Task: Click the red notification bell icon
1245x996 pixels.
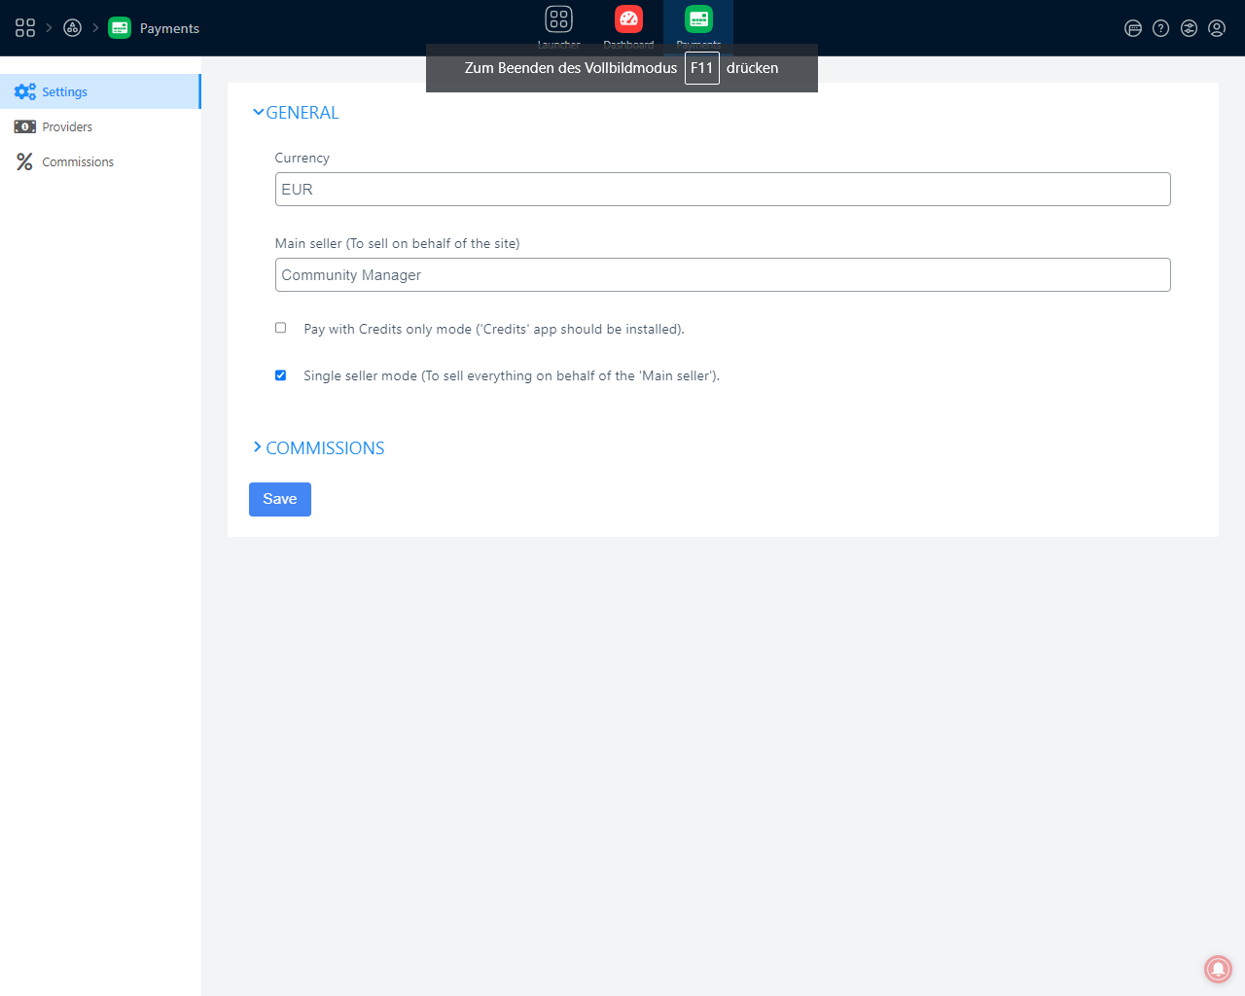Action: pos(1218,969)
